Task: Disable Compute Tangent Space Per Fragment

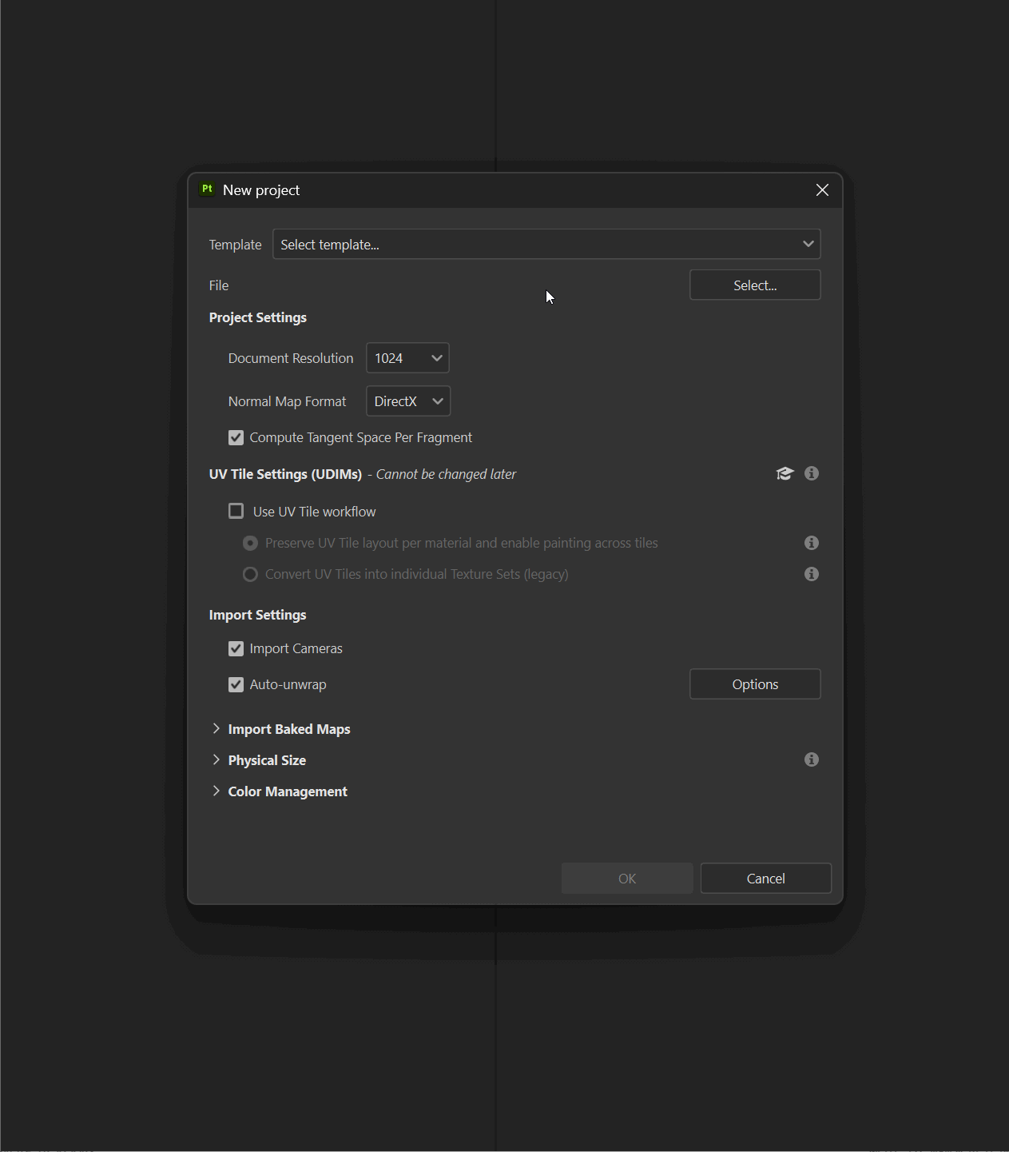Action: coord(236,437)
